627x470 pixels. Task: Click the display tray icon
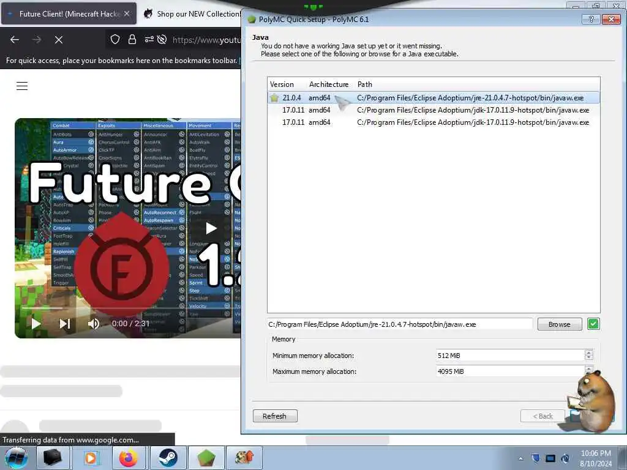click(550, 458)
